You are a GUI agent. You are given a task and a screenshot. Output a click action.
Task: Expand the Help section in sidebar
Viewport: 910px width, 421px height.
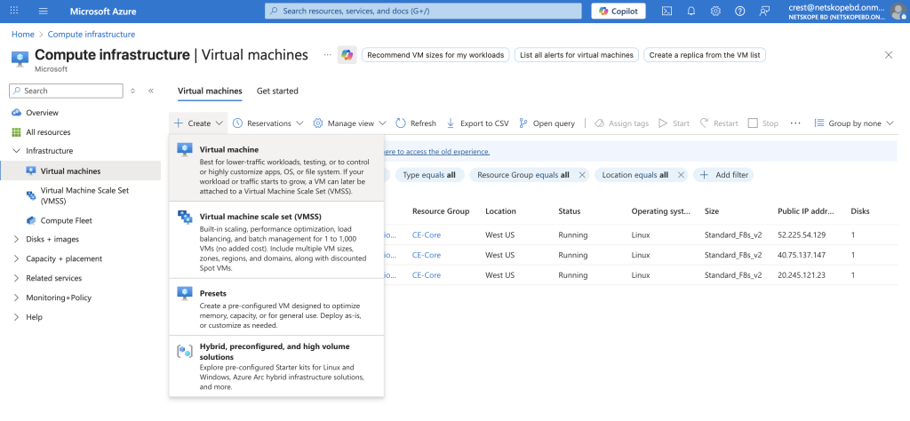tap(16, 317)
